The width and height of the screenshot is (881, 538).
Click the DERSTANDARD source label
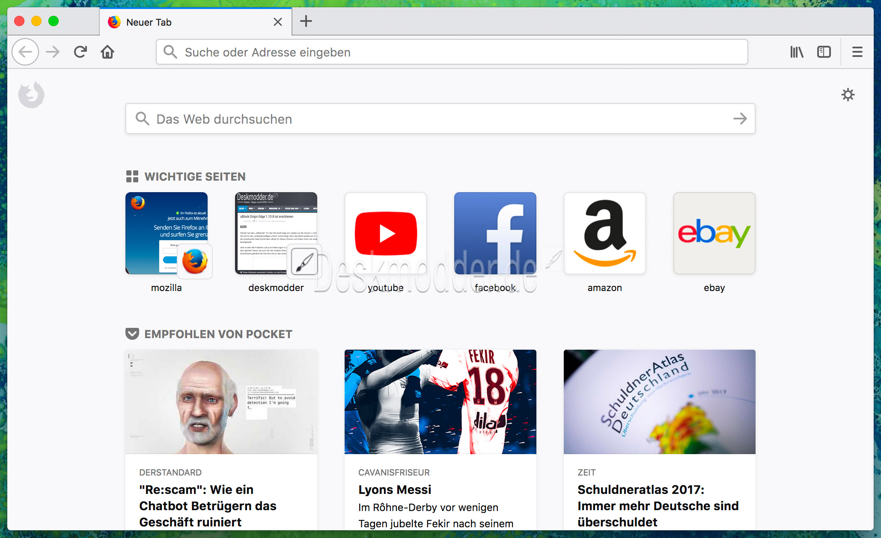(x=170, y=473)
